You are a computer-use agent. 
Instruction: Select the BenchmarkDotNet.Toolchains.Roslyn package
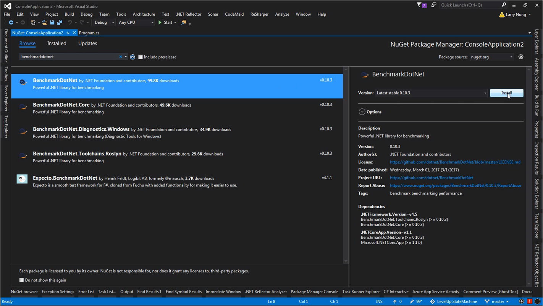[x=177, y=159]
